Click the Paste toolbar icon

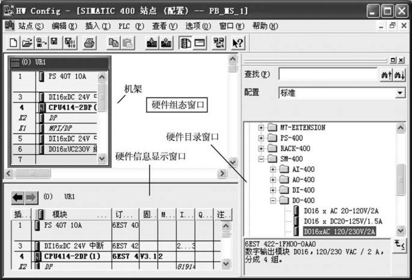pyautogui.click(x=128, y=43)
